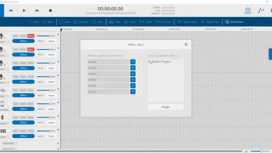Expand the Builtin Plugins tree node
The width and height of the screenshot is (272, 153).
(149, 62)
